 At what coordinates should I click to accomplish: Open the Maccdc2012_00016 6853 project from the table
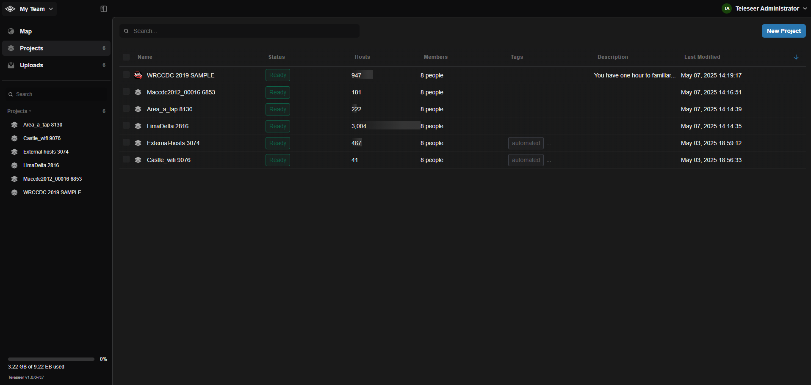click(181, 92)
